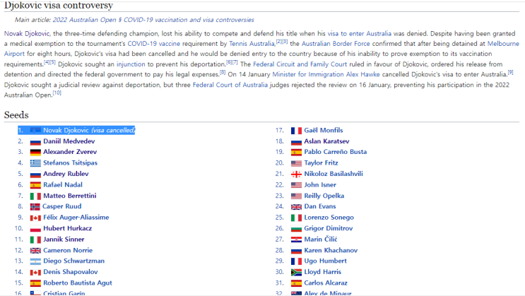Open Ugo Humbert player link
The height and width of the screenshot is (296, 525).
pos(326,261)
